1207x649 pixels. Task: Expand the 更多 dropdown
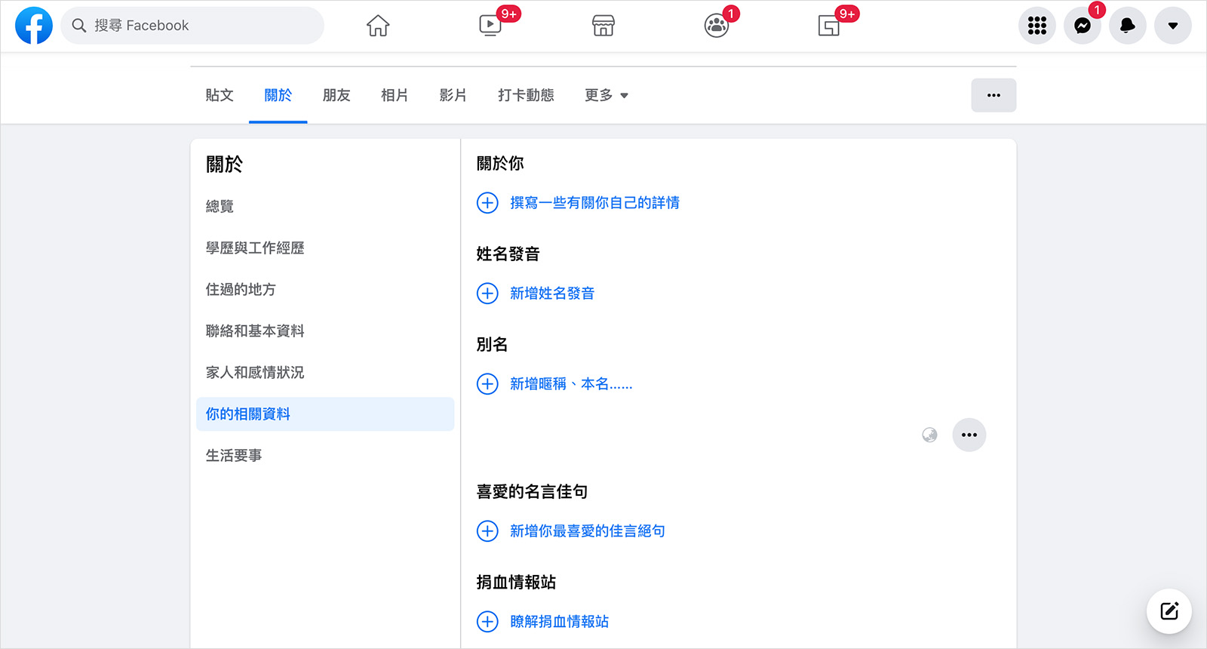607,95
